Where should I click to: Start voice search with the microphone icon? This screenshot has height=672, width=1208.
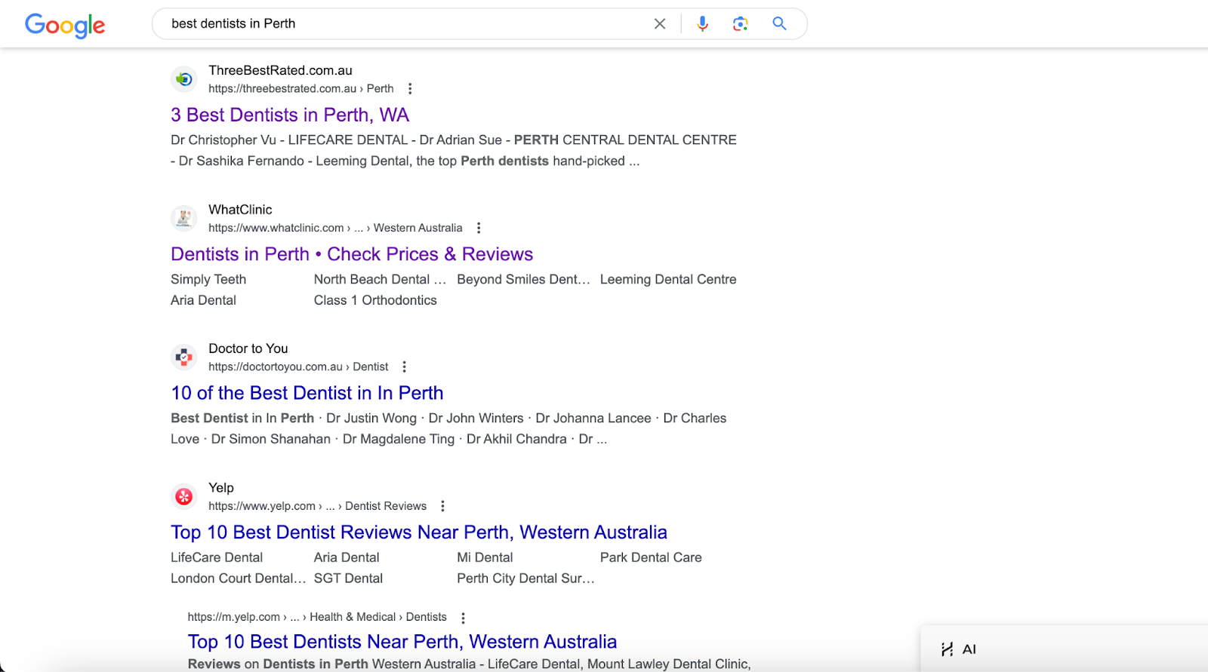click(702, 23)
